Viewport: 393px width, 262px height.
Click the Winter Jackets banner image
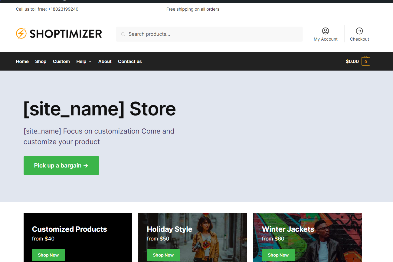coord(308,237)
